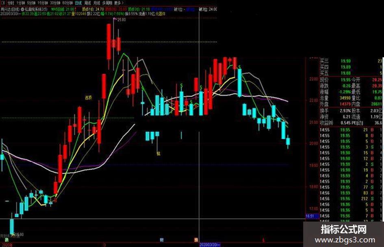Click the square window icon beside 分时
The height and width of the screenshot is (247, 384).
pos(2,3)
